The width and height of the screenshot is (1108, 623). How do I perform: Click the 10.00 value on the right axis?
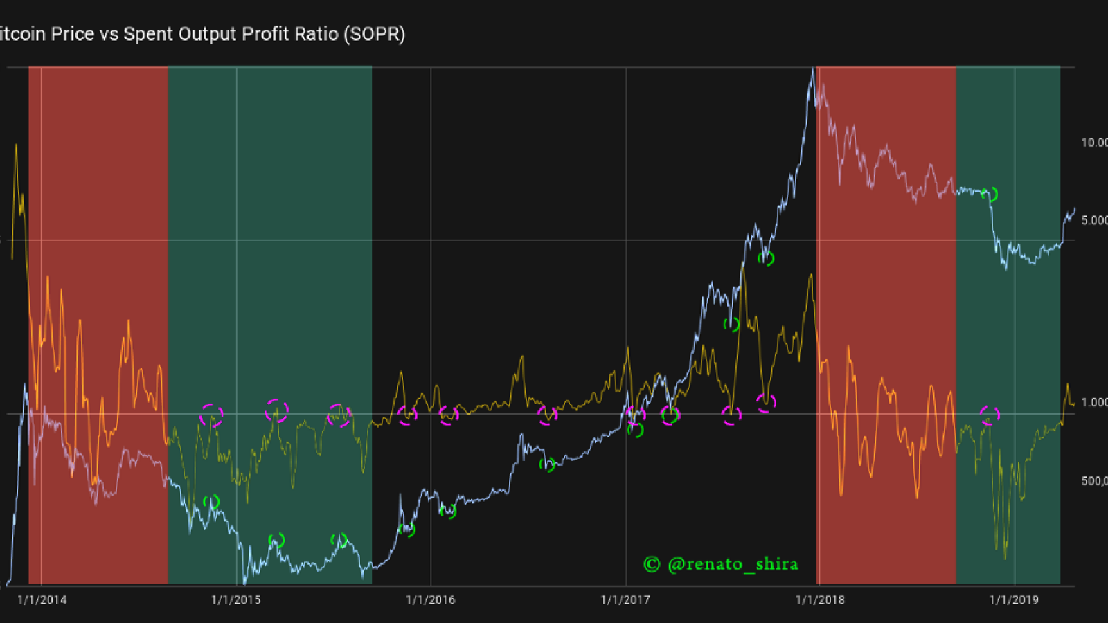[1095, 143]
